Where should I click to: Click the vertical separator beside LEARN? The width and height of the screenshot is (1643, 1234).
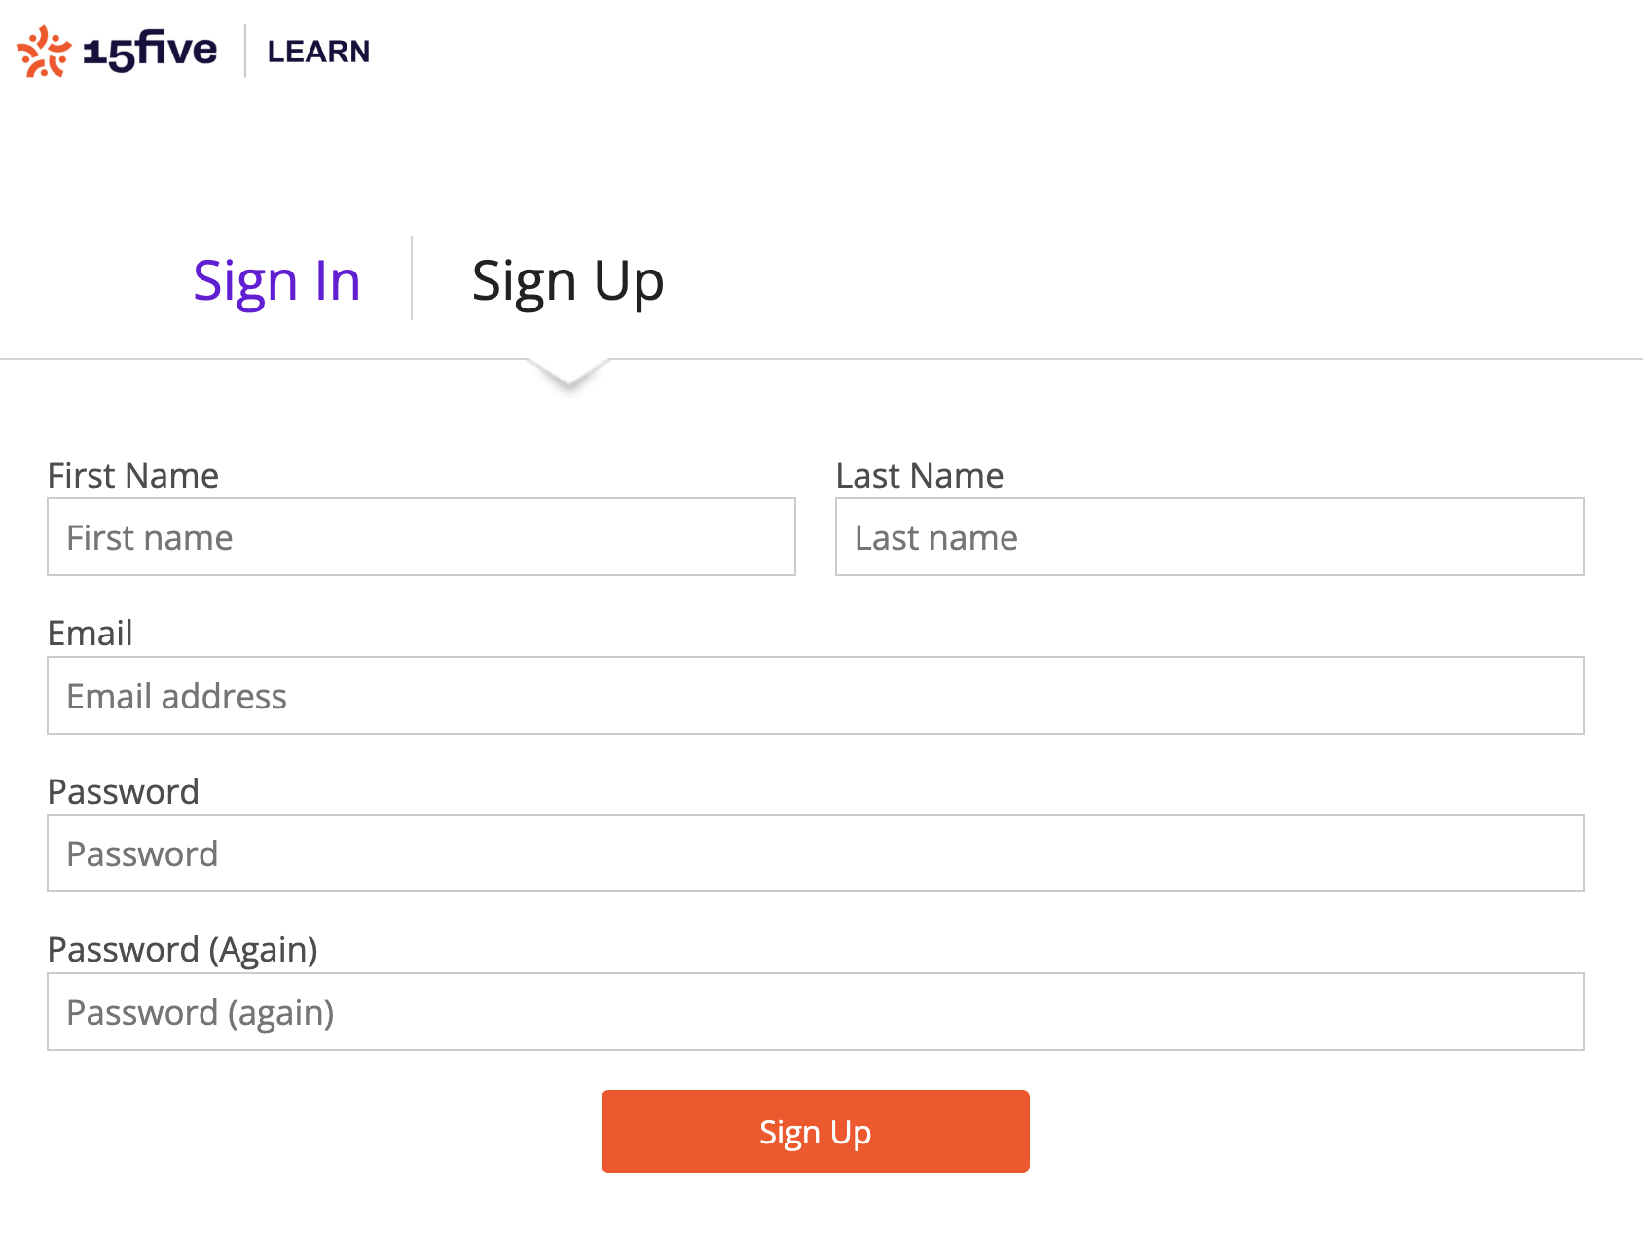point(244,51)
